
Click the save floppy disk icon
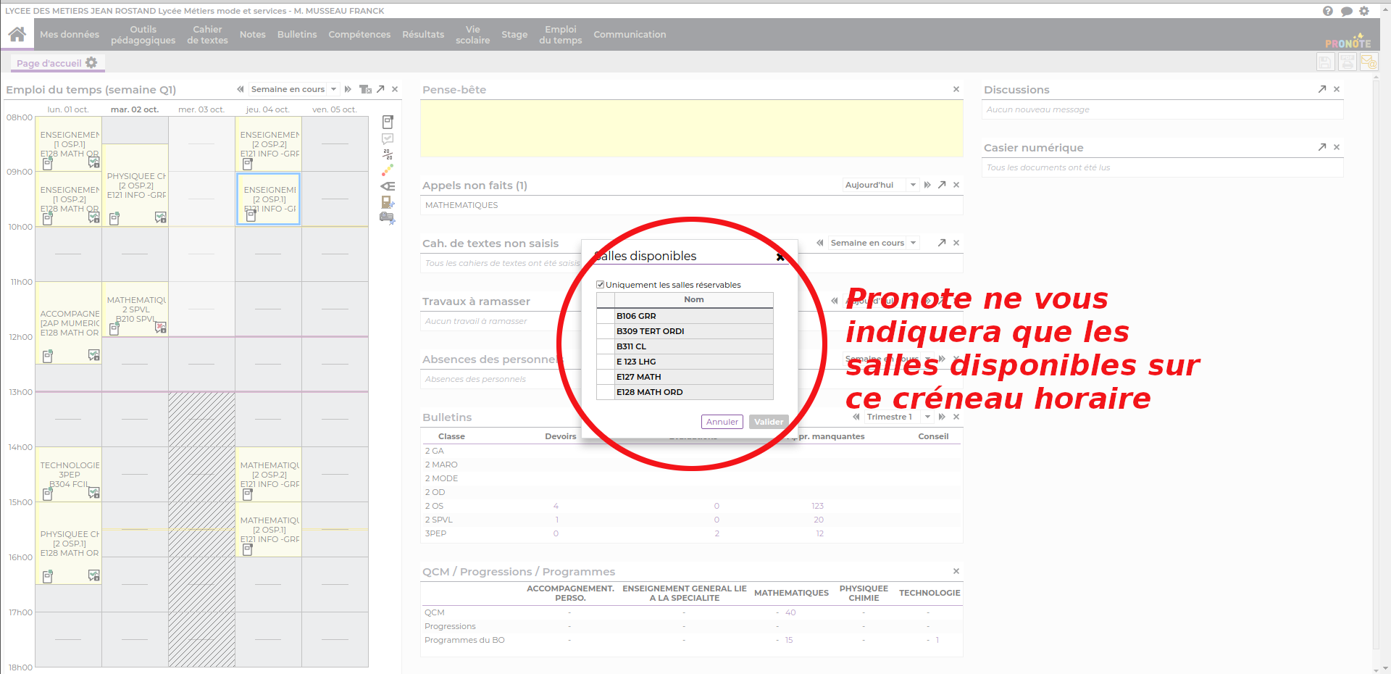1325,62
